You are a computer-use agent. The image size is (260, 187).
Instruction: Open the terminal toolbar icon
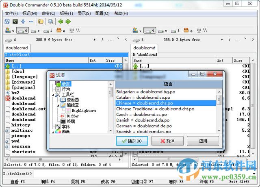(15, 22)
